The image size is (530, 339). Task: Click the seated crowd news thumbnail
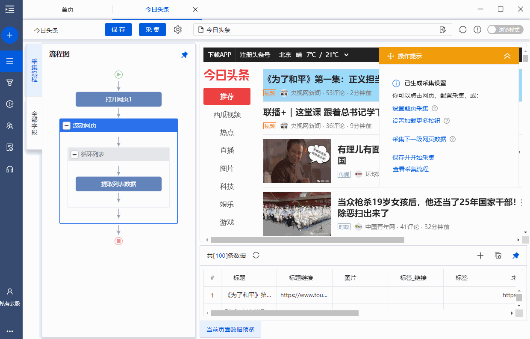point(297,214)
